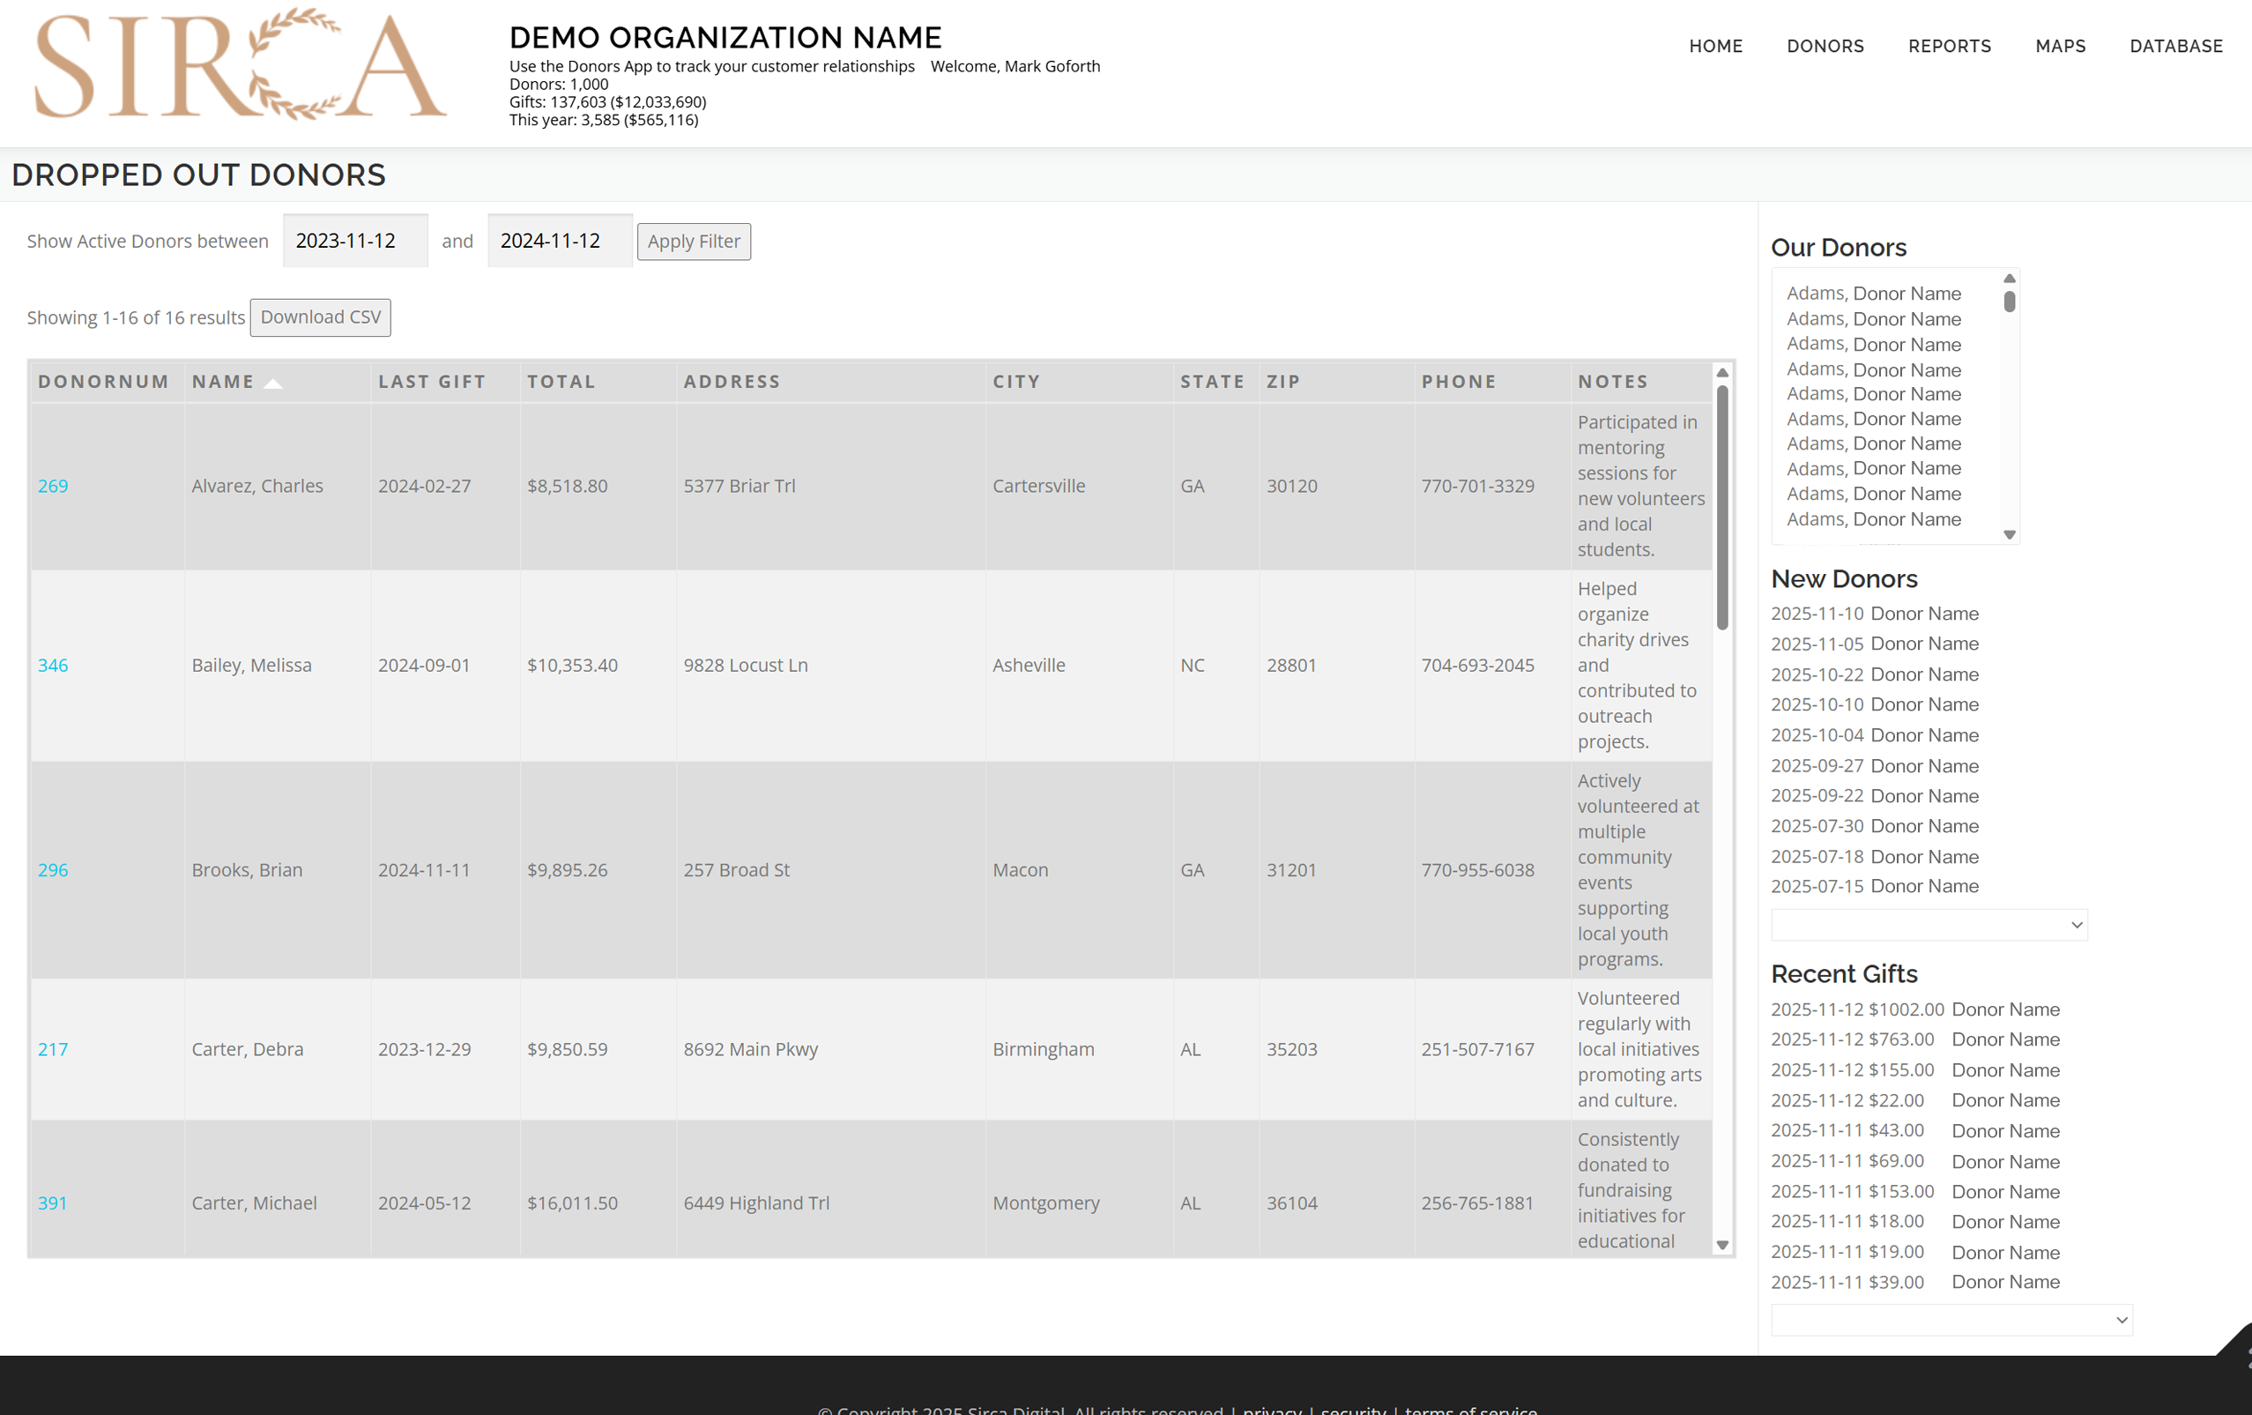The image size is (2252, 1415).
Task: Open dropdown below Recent Gifts list
Action: [1951, 1320]
